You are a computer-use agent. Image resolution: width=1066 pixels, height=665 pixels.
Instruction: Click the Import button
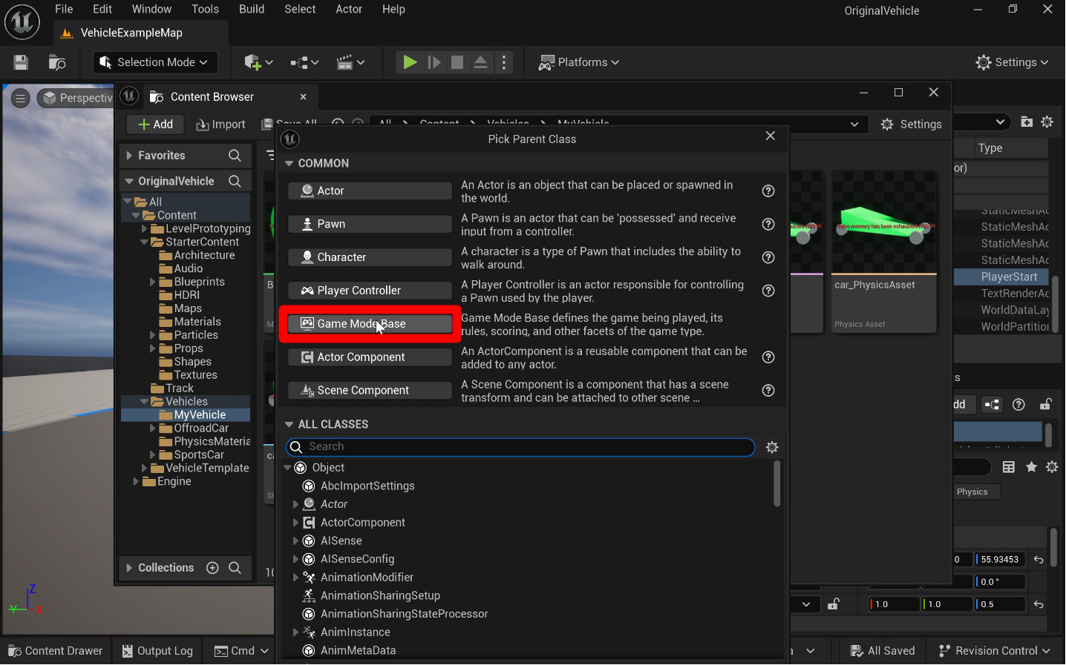click(220, 125)
